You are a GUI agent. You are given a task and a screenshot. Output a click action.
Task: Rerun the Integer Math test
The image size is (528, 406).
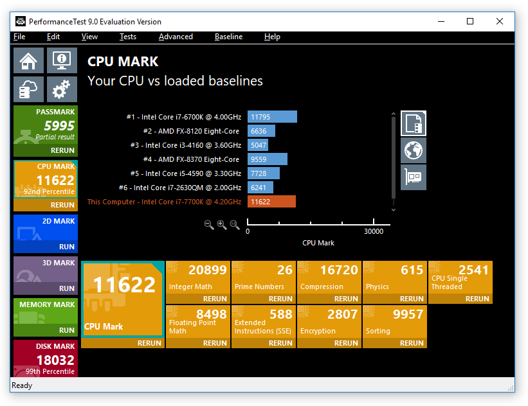215,299
